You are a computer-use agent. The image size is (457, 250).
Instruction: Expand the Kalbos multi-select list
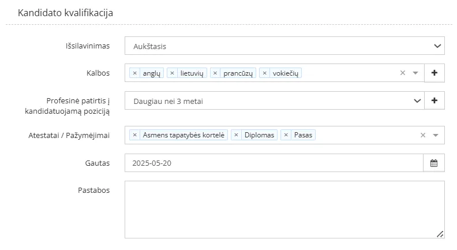[415, 73]
